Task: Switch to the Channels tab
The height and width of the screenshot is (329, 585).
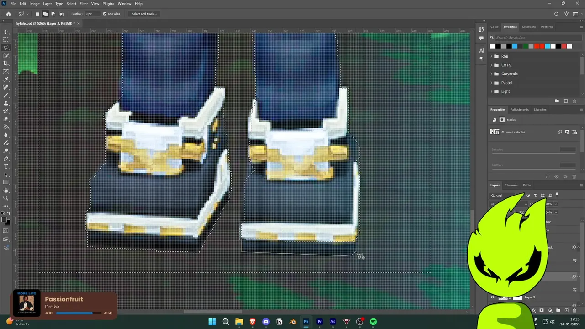Action: (511, 185)
